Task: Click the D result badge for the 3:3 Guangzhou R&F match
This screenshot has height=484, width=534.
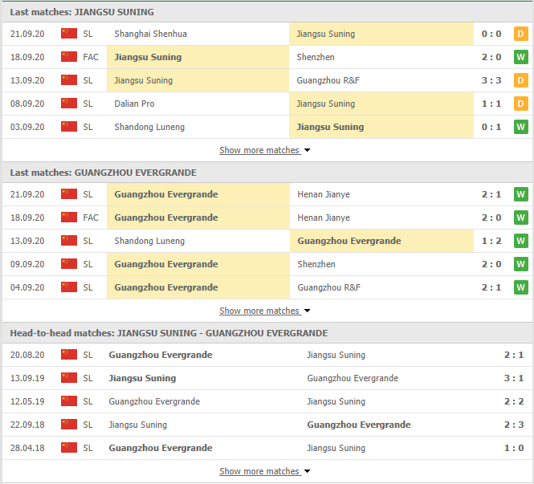Action: coord(520,80)
